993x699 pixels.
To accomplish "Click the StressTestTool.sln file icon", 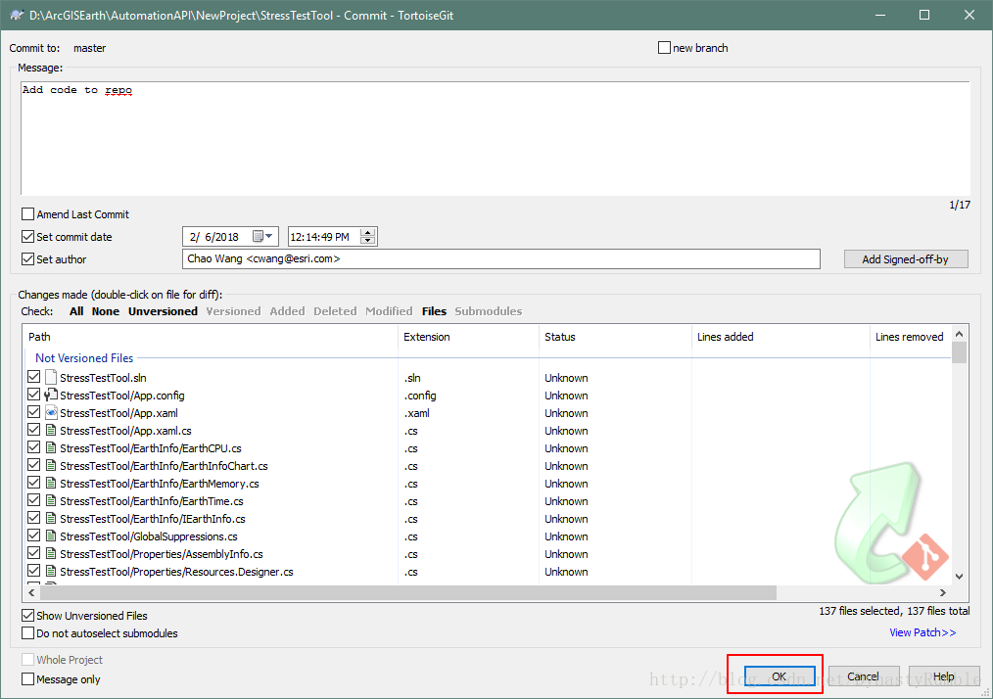I will [51, 377].
